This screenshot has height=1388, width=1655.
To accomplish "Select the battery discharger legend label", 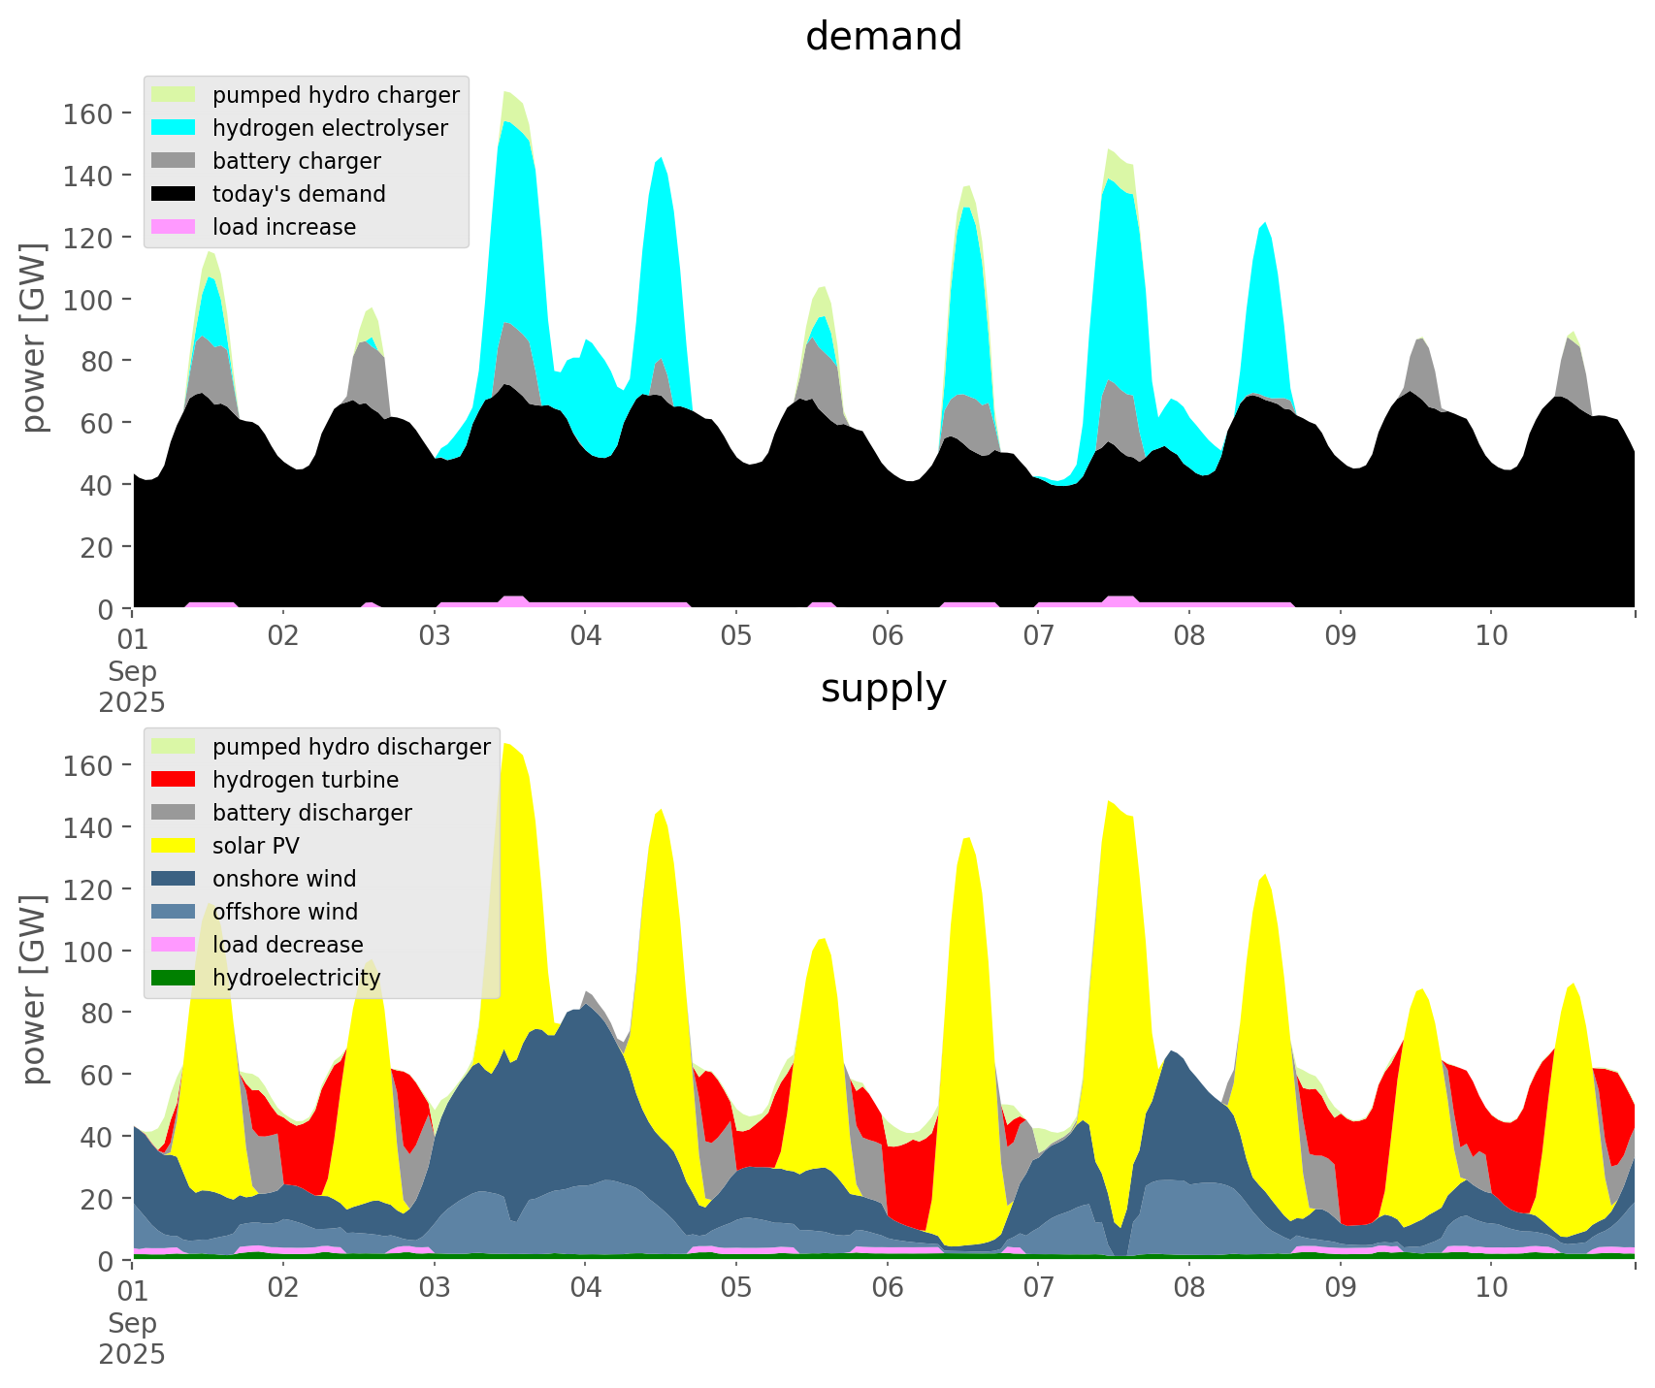I will pyautogui.click(x=311, y=813).
